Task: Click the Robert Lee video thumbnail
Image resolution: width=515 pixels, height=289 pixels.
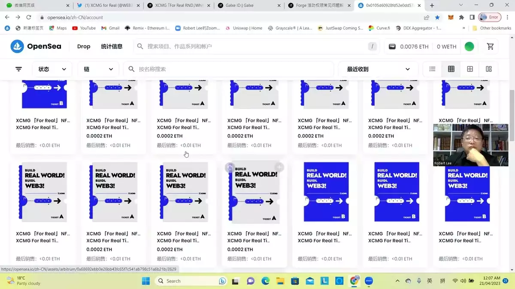Action: click(471, 145)
